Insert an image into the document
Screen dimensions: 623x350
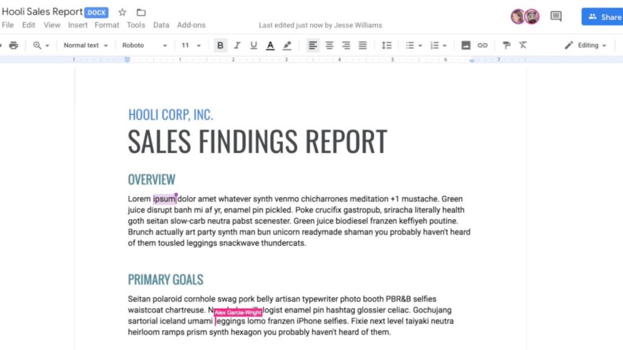(x=465, y=45)
